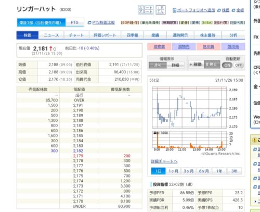Click the リンガーハット company name heading

pyautogui.click(x=36, y=9)
